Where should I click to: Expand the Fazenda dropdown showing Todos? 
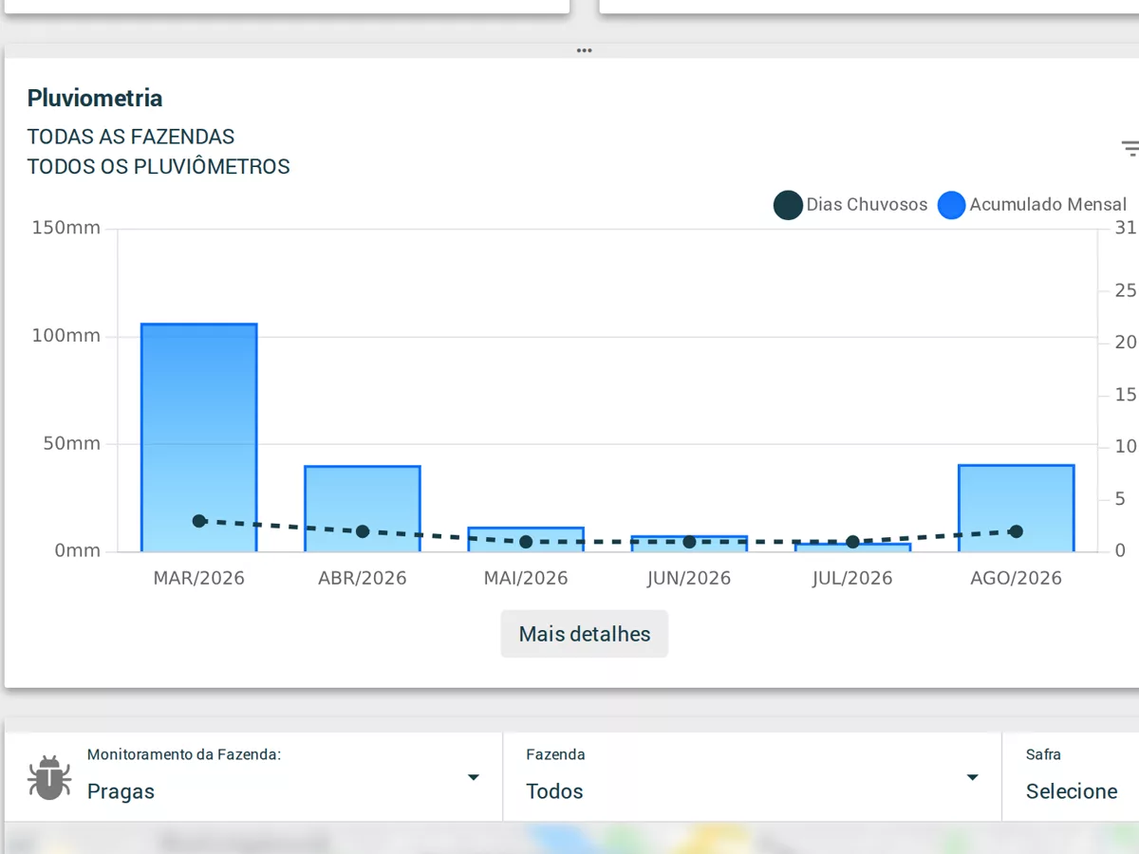752,777
